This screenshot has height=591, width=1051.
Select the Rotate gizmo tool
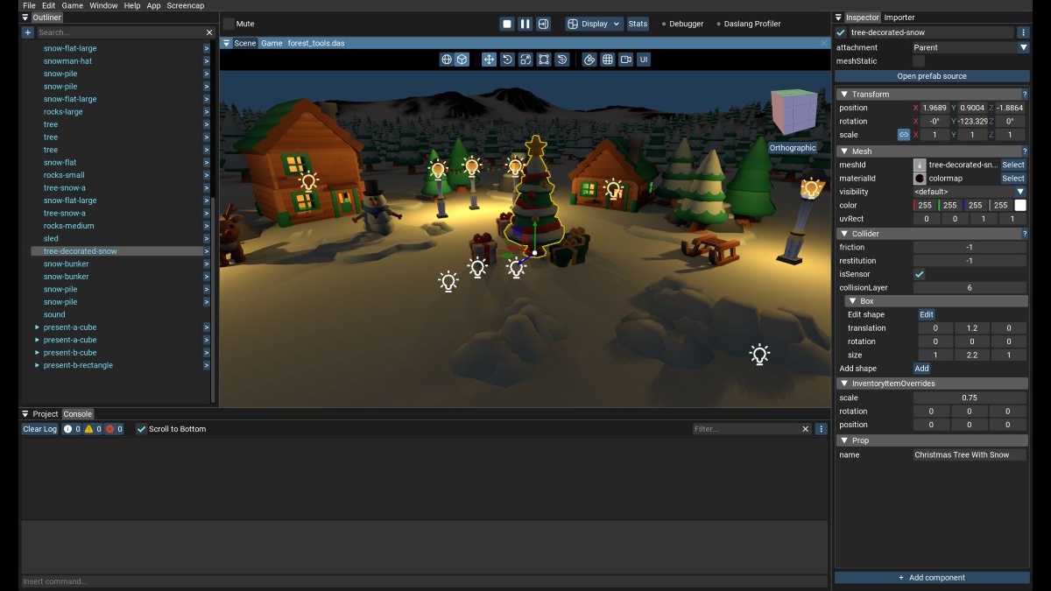(507, 60)
